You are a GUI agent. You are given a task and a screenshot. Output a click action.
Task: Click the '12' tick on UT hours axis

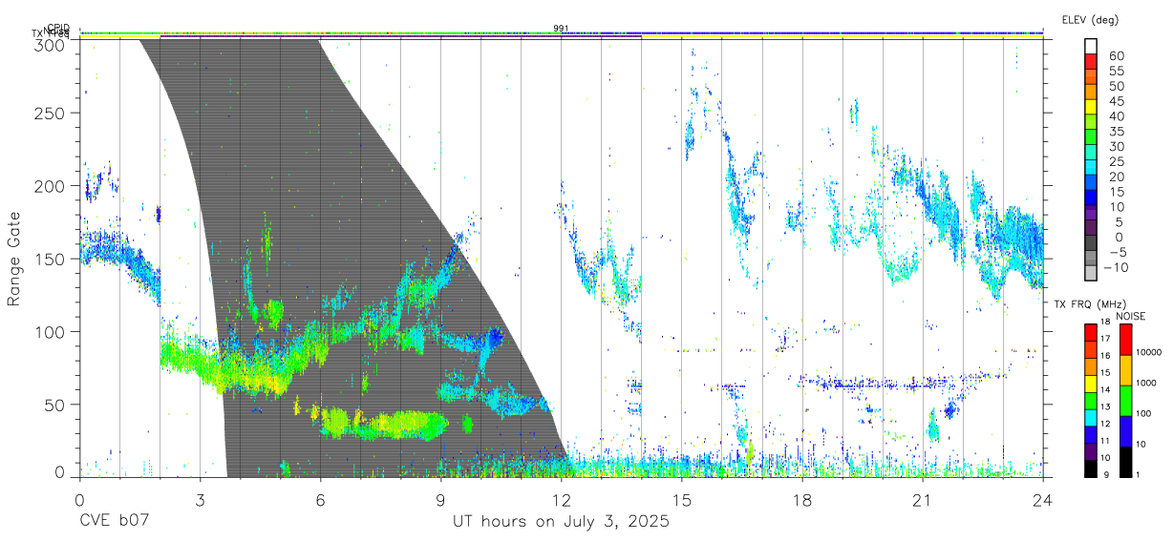point(562,501)
